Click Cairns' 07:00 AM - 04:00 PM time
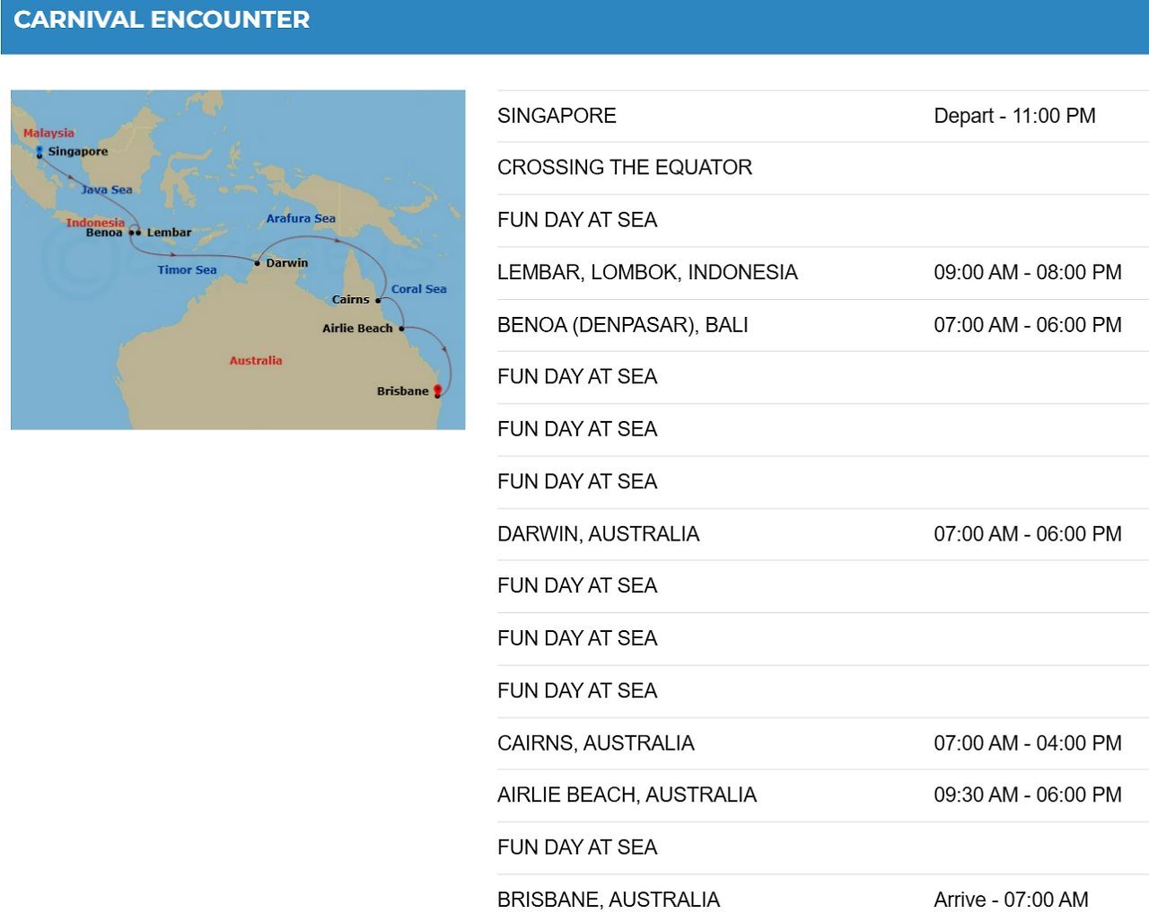The image size is (1149, 922). pos(1028,743)
